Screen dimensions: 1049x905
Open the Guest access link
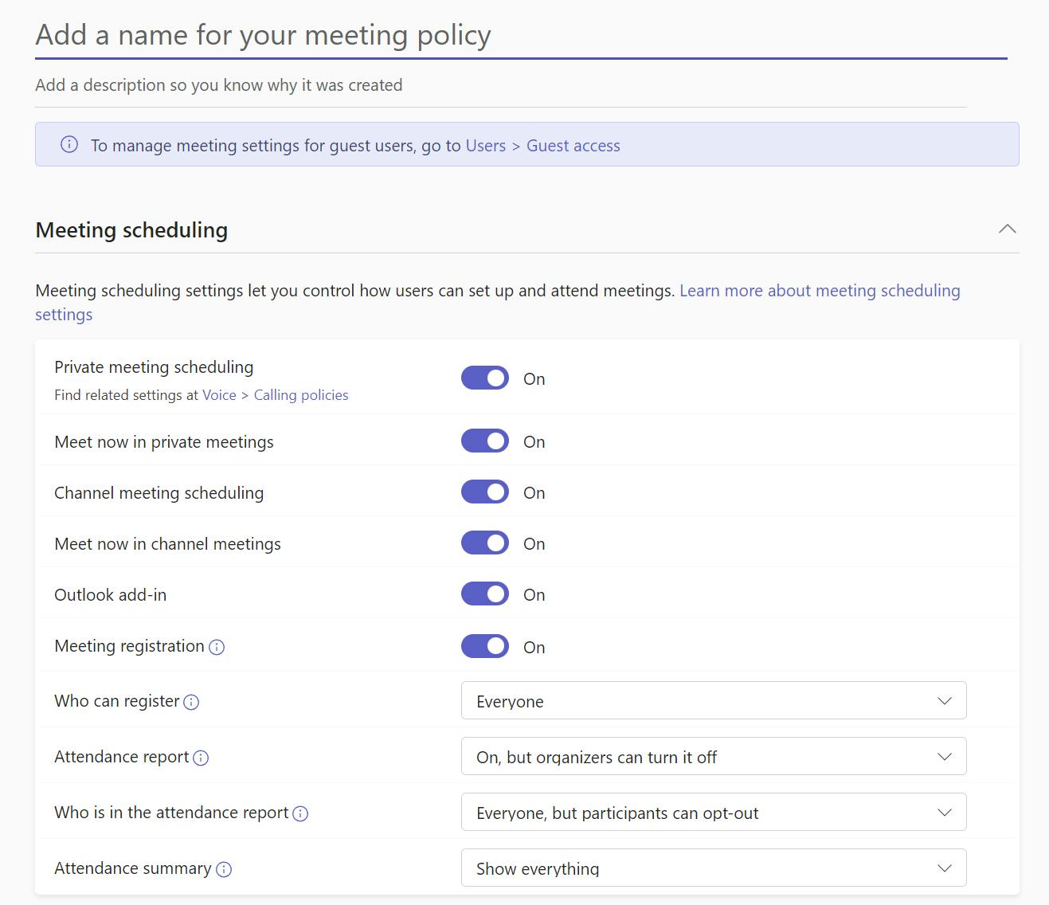pos(573,146)
